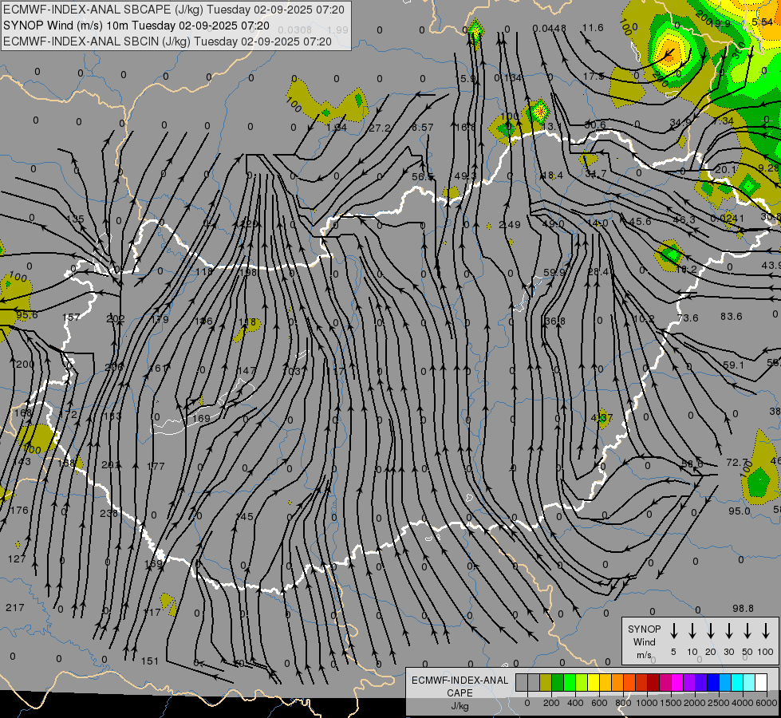Select the cyan CAPE legend swatch
Screen dimensions: 781x718
tap(736, 683)
